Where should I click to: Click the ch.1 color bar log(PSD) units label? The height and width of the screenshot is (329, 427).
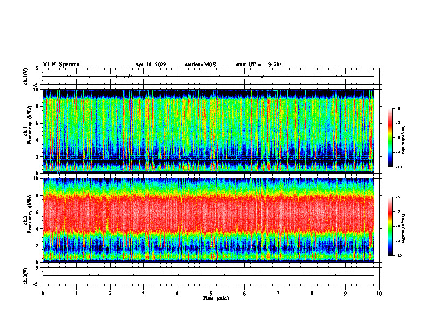click(x=404, y=140)
